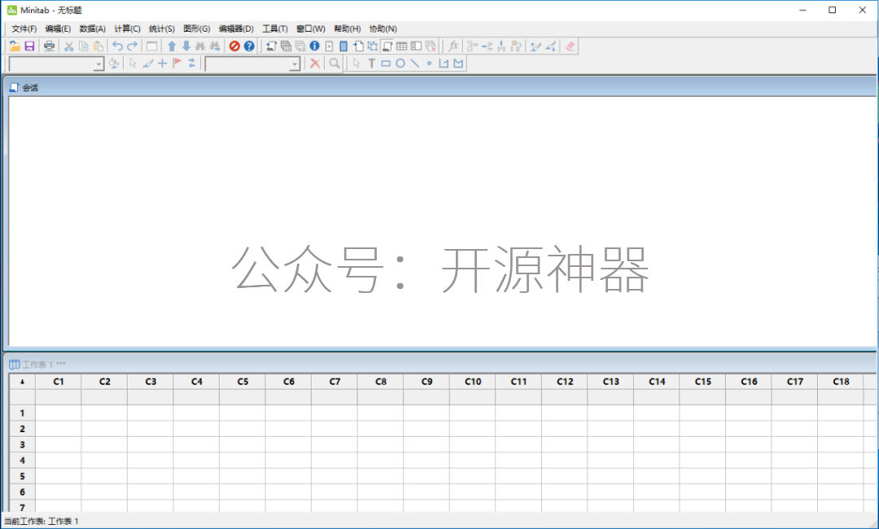Select the rectangle drawing tool
The width and height of the screenshot is (879, 529).
pos(386,63)
